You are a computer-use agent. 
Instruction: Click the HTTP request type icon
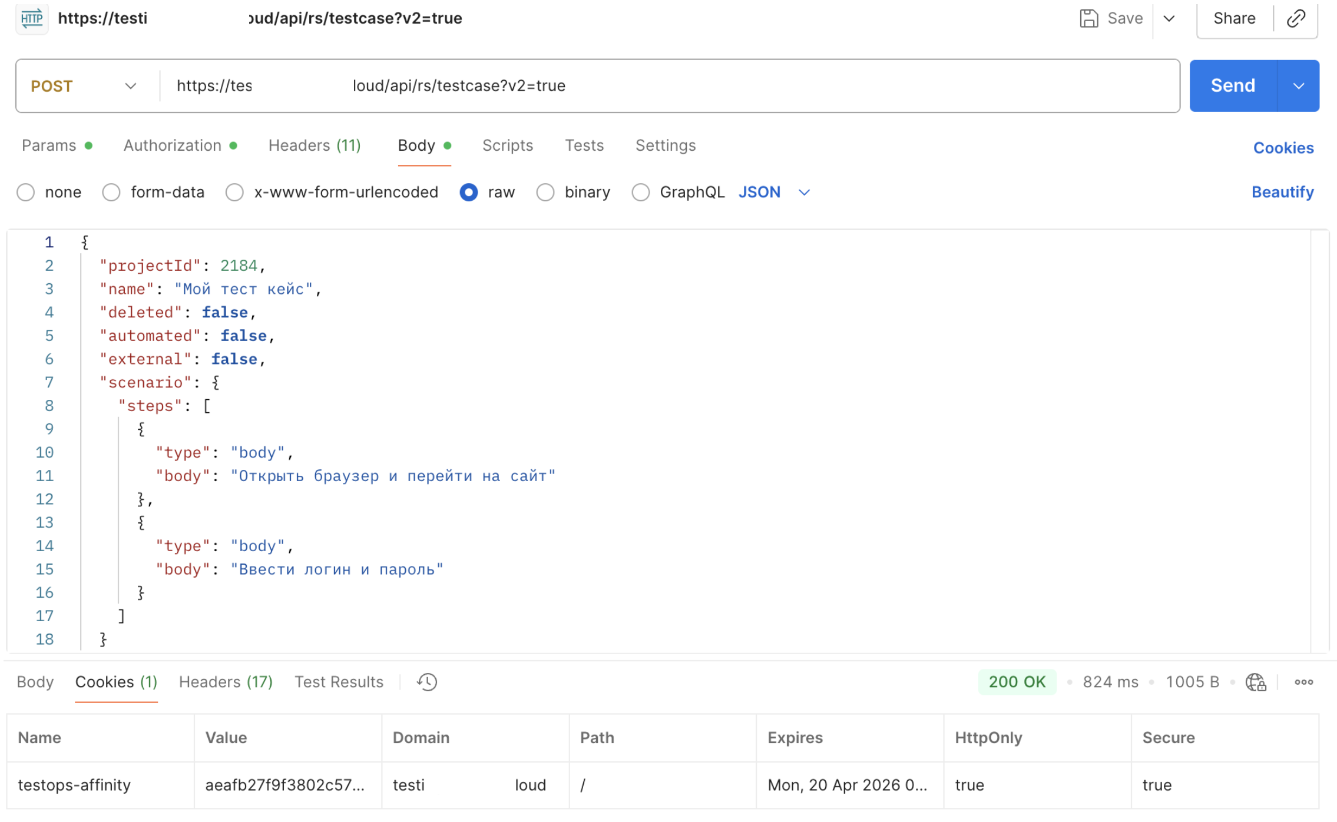(31, 18)
